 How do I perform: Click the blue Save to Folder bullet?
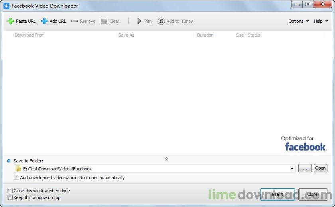click(9, 161)
